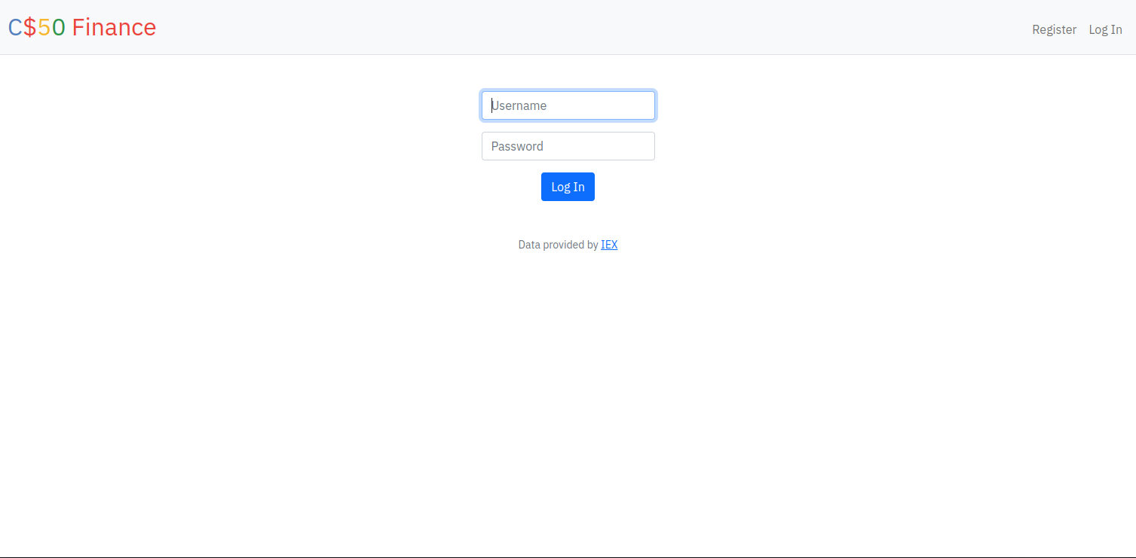The height and width of the screenshot is (558, 1136).
Task: Follow the IEX data provider link
Action: (x=609, y=245)
